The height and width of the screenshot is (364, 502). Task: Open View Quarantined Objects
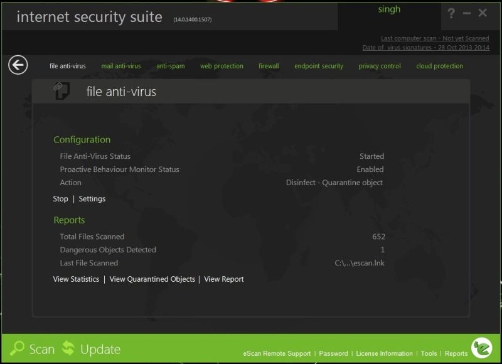click(x=152, y=279)
